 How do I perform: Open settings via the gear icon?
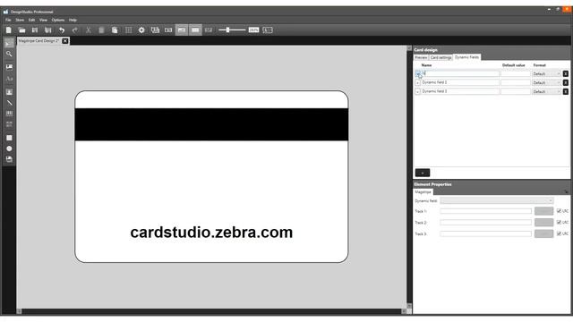[x=141, y=30]
